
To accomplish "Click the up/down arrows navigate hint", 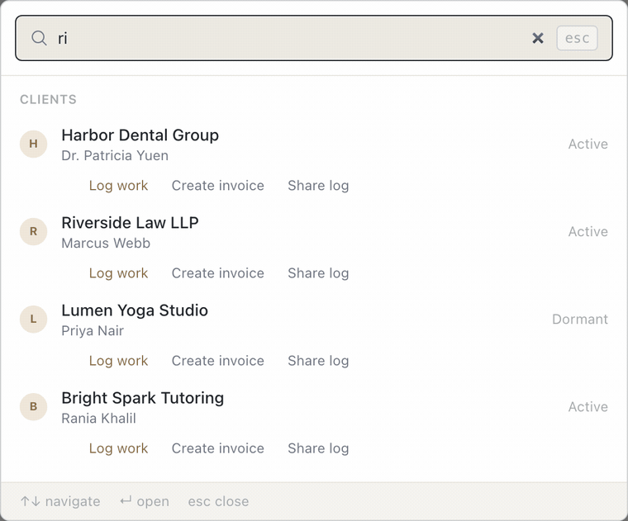I will (x=60, y=501).
